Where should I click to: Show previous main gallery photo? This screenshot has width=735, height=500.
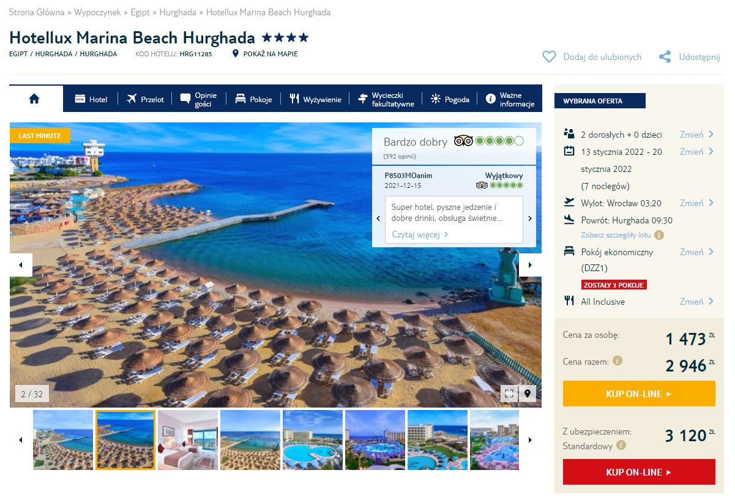[x=21, y=265]
